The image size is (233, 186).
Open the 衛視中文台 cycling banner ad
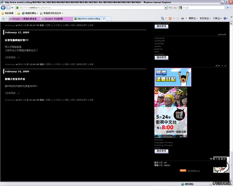tap(171, 112)
